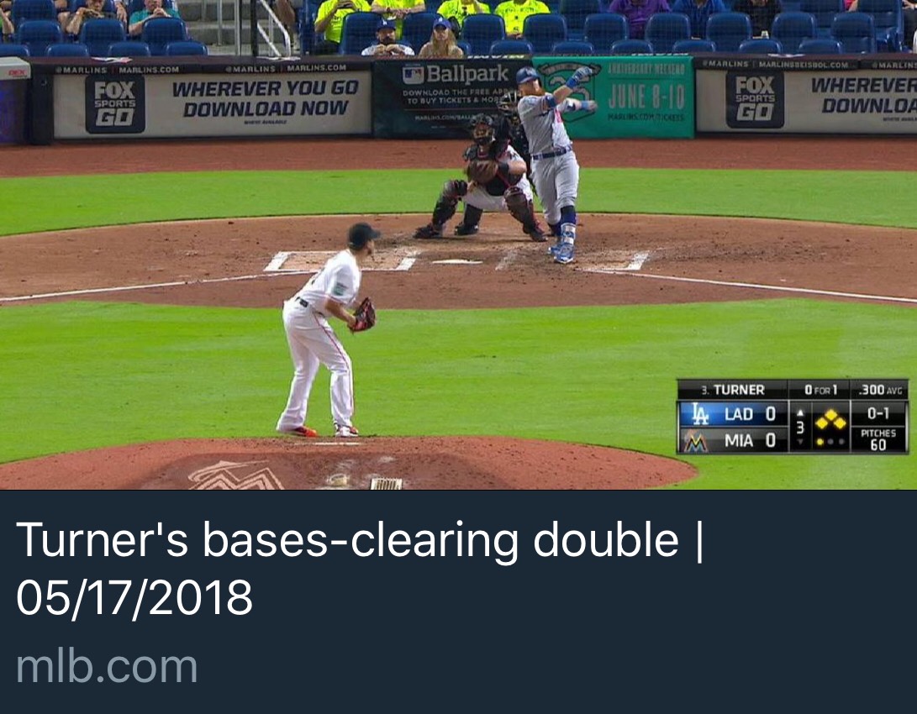Click the 05/17/2018 date text
The width and height of the screenshot is (917, 714).
[134, 598]
